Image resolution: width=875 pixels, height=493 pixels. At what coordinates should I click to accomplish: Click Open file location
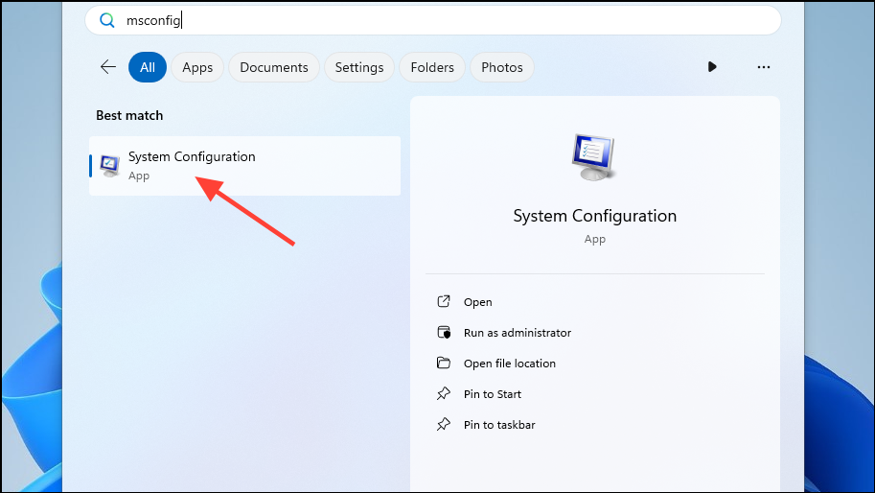(x=510, y=364)
